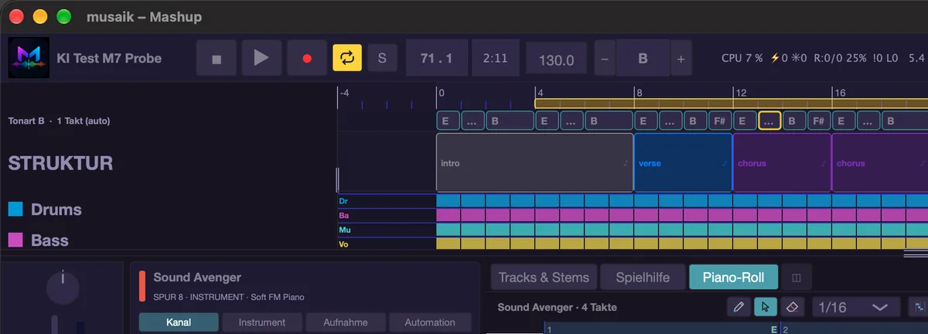Raise the key with the plus button
The image size is (928, 334).
[681, 59]
